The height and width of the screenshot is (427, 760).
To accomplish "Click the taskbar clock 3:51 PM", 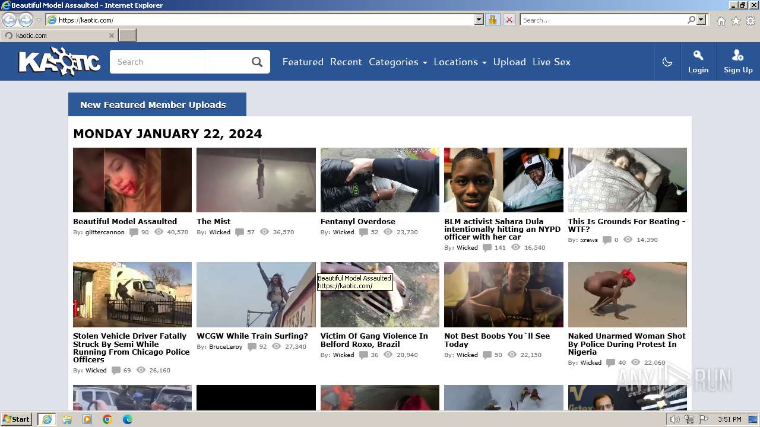I will point(729,419).
